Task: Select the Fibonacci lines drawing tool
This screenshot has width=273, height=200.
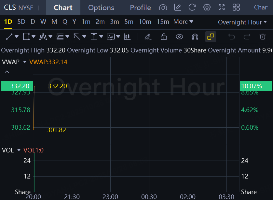Action: point(60,36)
